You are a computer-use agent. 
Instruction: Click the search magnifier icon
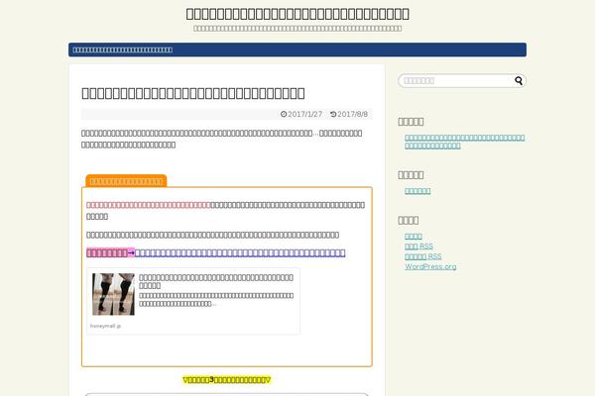point(519,80)
